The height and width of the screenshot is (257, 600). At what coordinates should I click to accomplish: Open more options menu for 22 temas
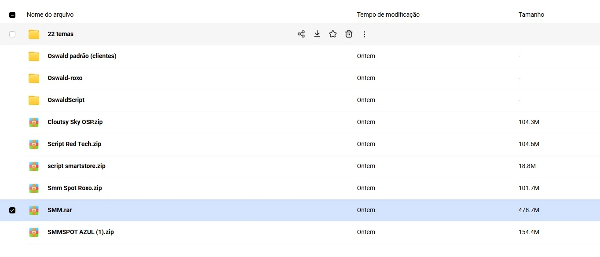(364, 34)
